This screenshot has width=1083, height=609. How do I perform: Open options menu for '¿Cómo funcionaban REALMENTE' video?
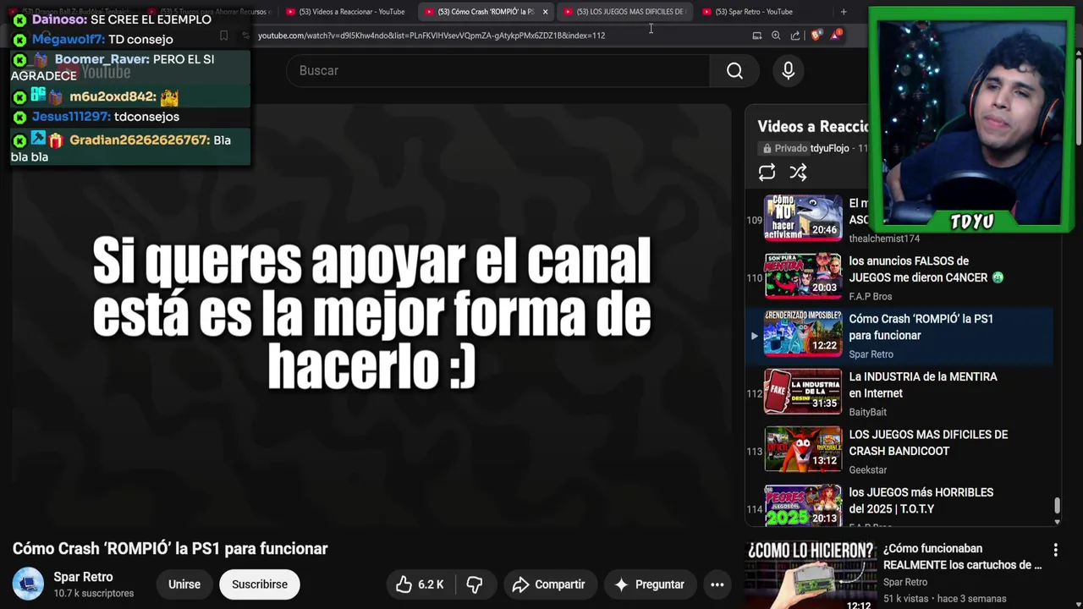point(1055,550)
